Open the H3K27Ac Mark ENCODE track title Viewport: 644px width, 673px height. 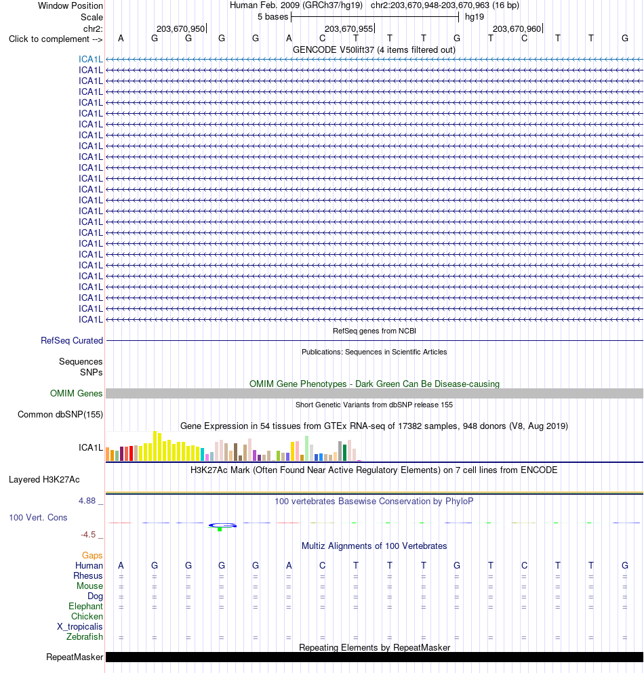click(374, 470)
